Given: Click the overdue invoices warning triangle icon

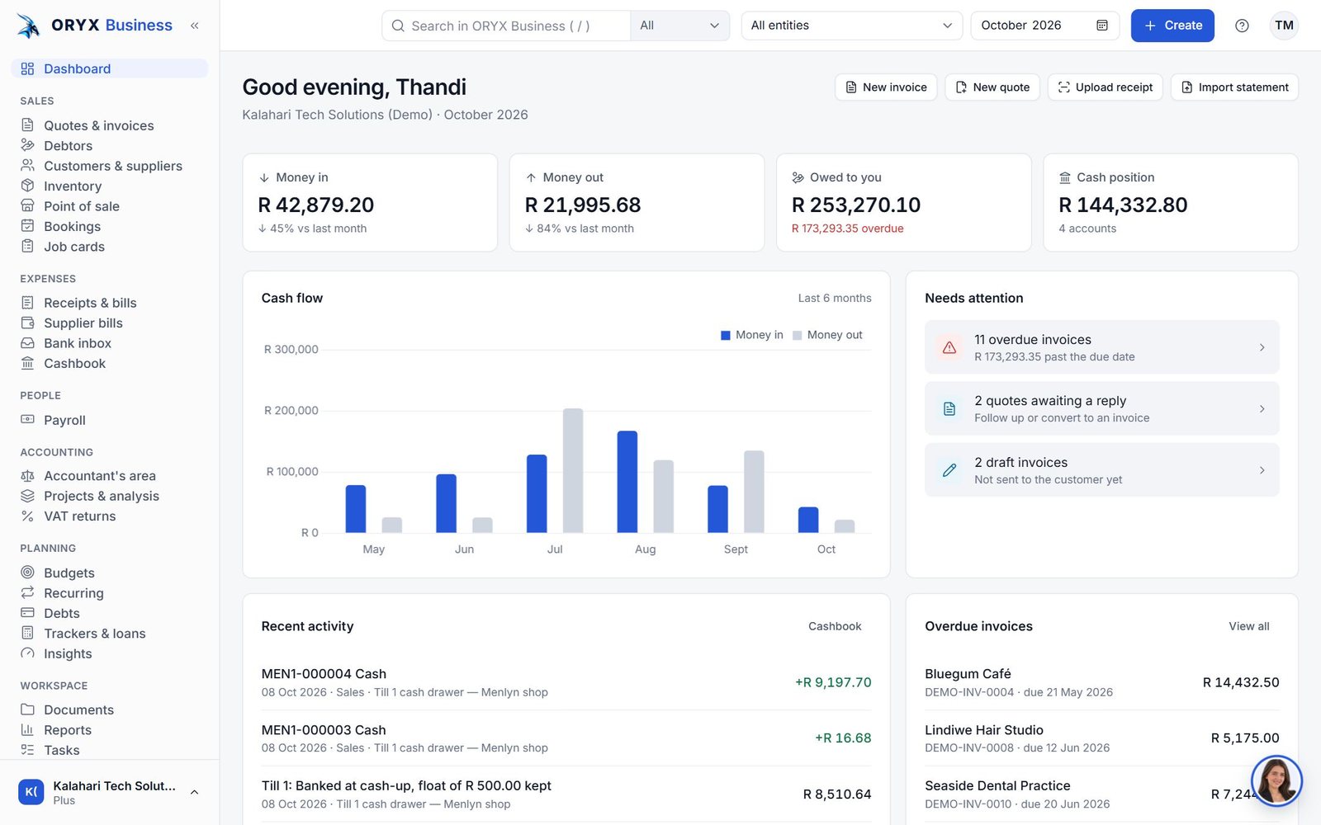Looking at the screenshot, I should [x=949, y=347].
